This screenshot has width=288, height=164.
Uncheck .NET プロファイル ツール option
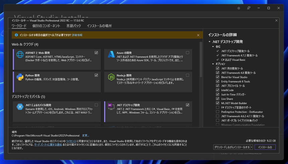click(218, 86)
